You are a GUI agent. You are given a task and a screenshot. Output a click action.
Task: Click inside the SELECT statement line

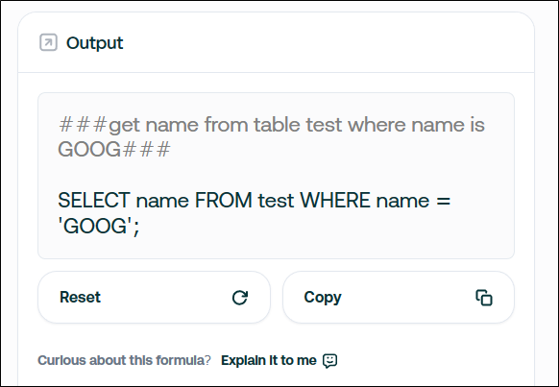click(x=255, y=200)
